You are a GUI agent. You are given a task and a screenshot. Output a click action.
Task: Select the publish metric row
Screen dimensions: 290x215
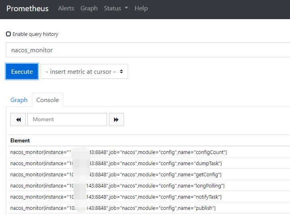(149, 207)
